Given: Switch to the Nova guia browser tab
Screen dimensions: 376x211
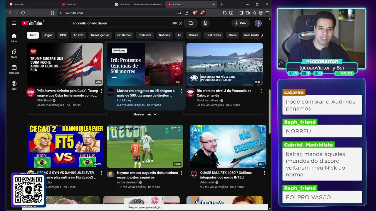Looking at the screenshot, I should click(x=32, y=4).
